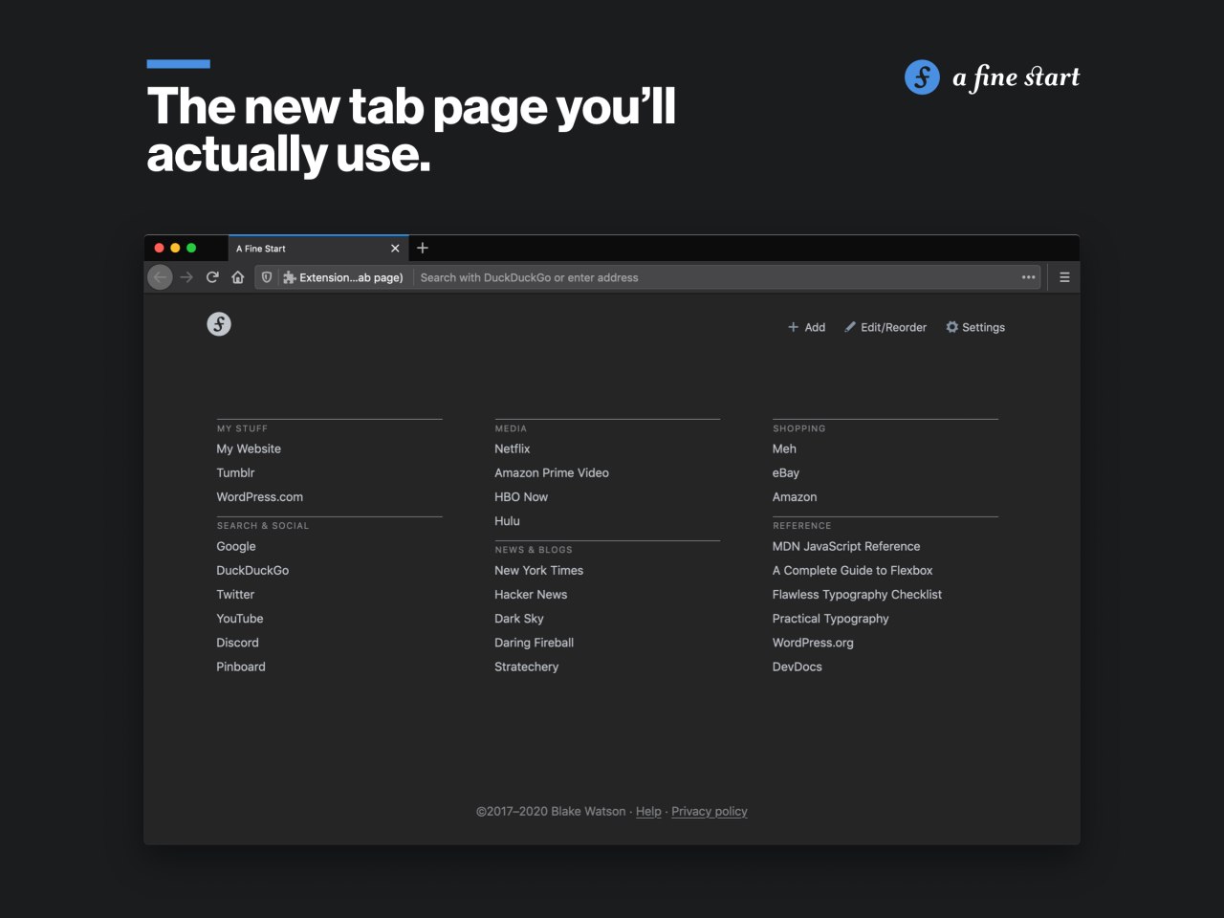Open the Firefox hamburger menu

[1064, 277]
